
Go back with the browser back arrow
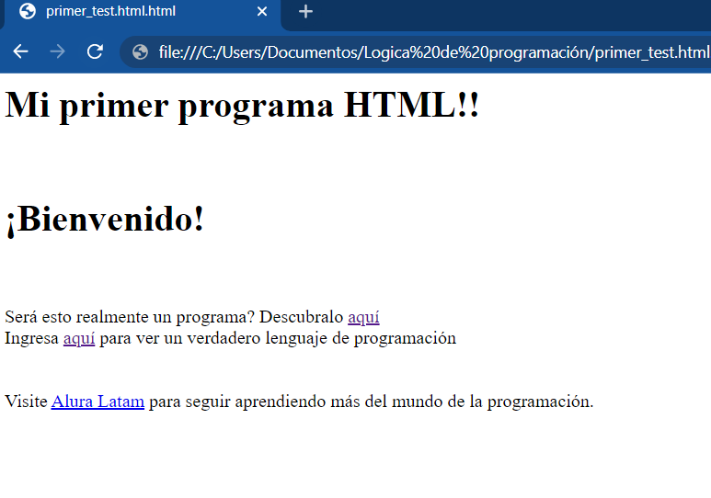20,51
